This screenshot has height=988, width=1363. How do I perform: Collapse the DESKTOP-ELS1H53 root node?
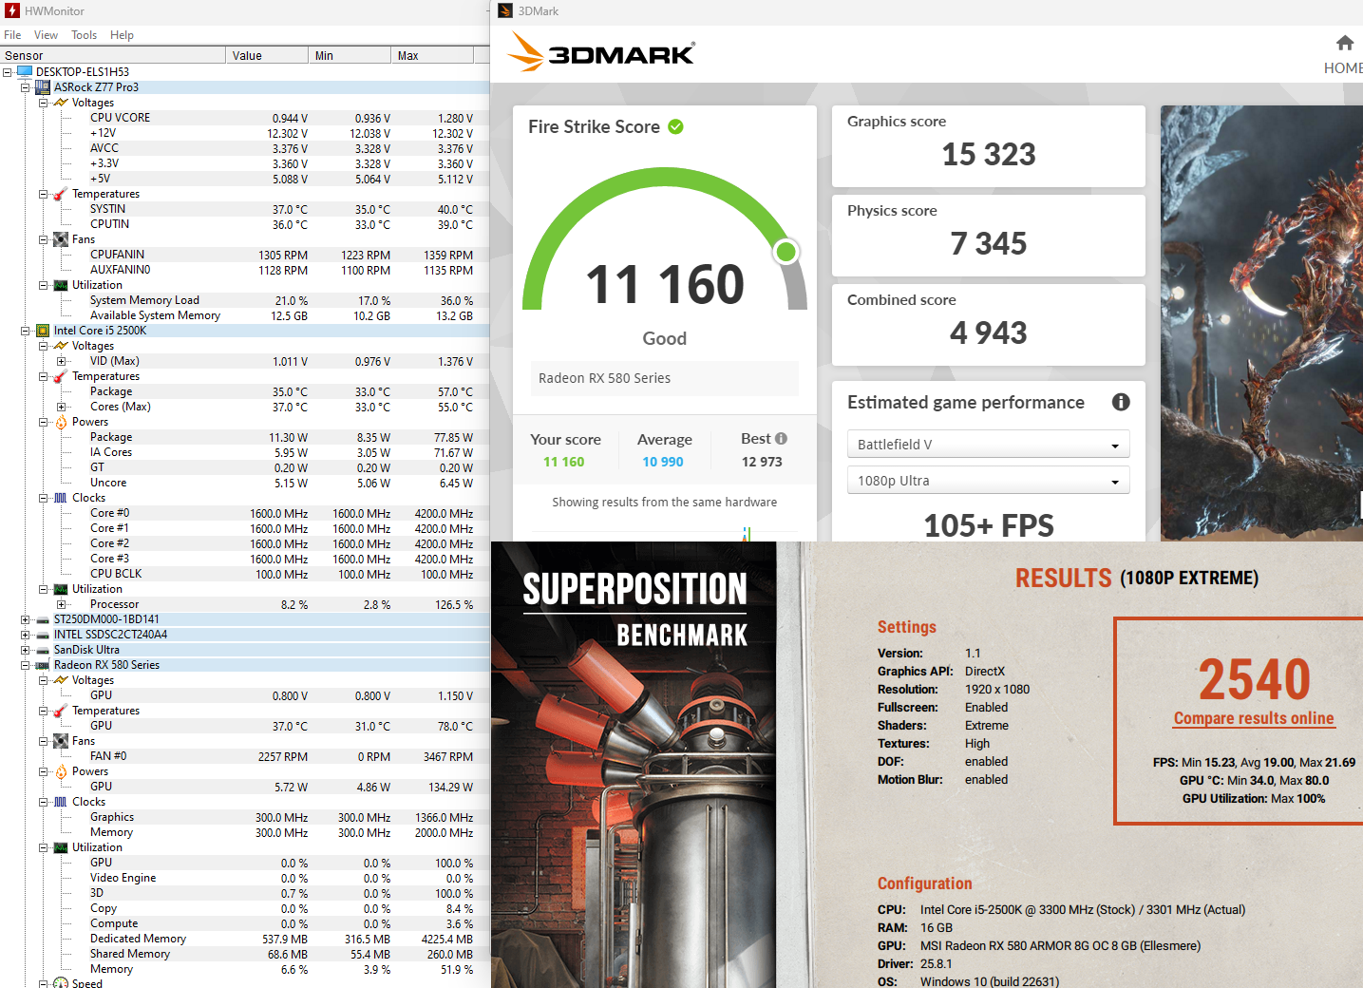[x=8, y=72]
